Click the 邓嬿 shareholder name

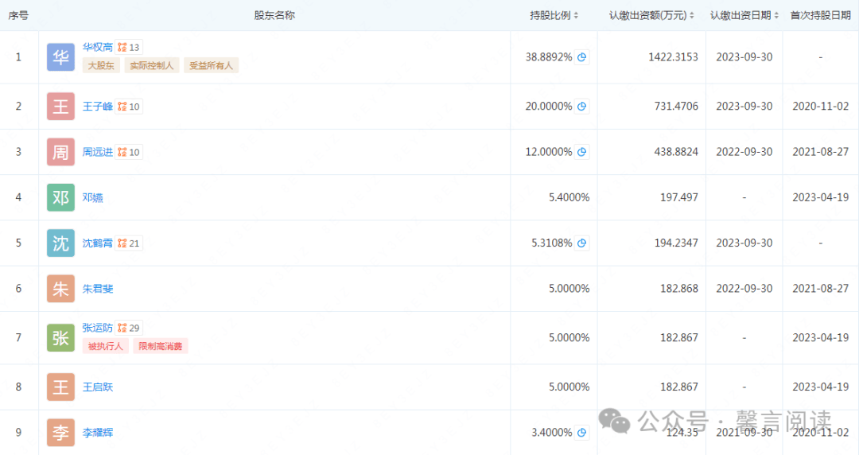pyautogui.click(x=93, y=198)
